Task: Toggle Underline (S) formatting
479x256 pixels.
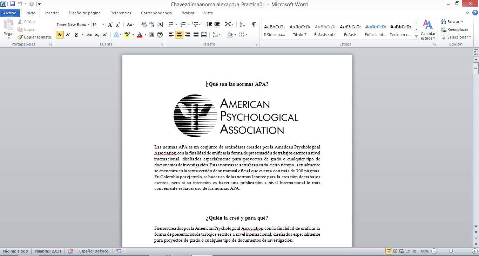Action: point(76,35)
